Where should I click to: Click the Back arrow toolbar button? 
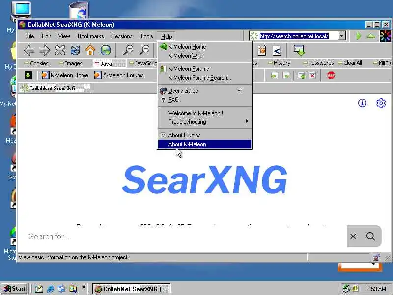(x=29, y=50)
